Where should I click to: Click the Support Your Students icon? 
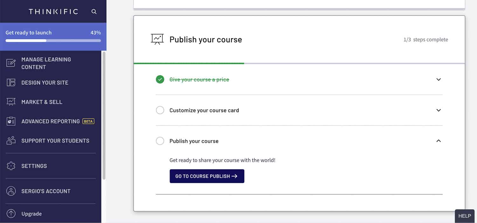tap(11, 141)
